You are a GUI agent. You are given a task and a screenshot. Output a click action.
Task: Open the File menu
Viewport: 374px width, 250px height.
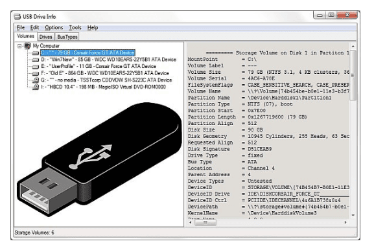[x=21, y=28]
